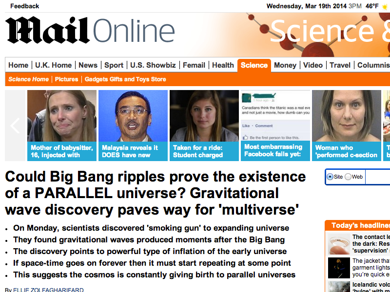The width and height of the screenshot is (390, 292).
Task: Open Gadgets Gifts and Toys Store
Action: (x=125, y=79)
